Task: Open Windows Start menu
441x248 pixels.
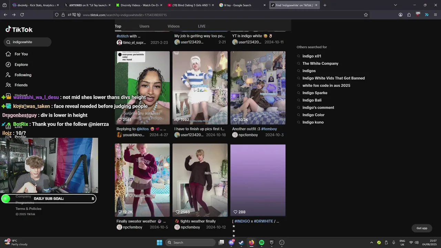Action: point(160,242)
